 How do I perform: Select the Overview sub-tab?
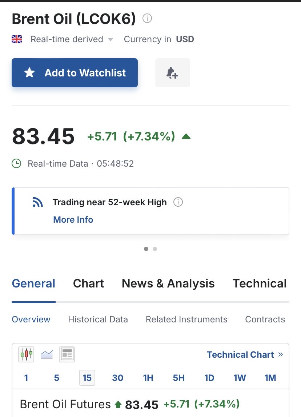(x=31, y=319)
